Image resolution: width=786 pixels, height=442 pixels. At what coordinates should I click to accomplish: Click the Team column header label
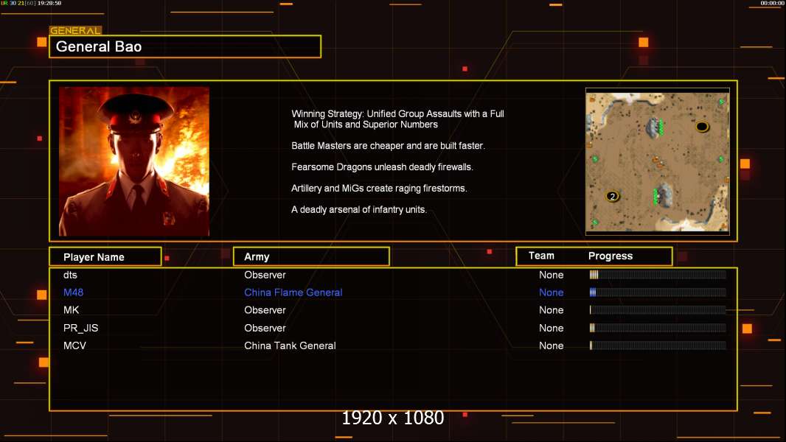coord(541,256)
